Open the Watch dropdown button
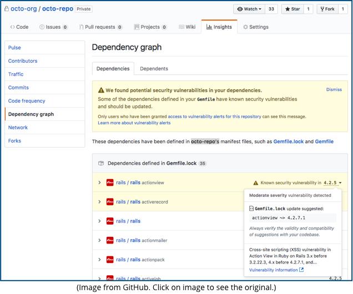Screen dimensions: 353x294 [x=249, y=9]
